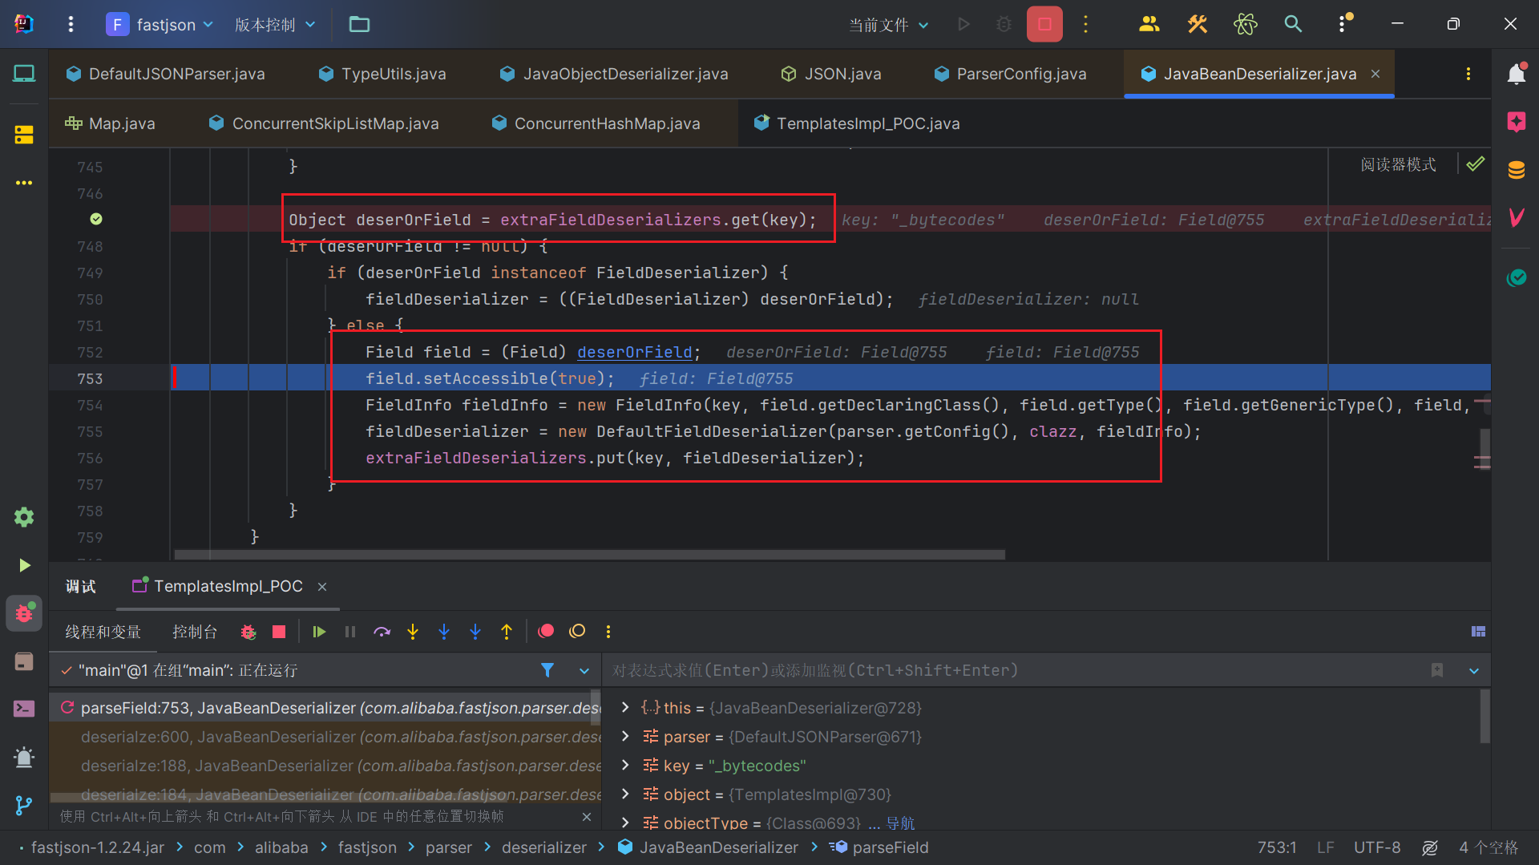Open build tools hammer icon
The image size is (1539, 865).
[1198, 24]
